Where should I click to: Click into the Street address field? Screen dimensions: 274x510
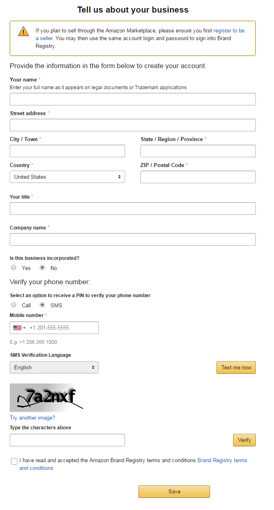coord(133,125)
